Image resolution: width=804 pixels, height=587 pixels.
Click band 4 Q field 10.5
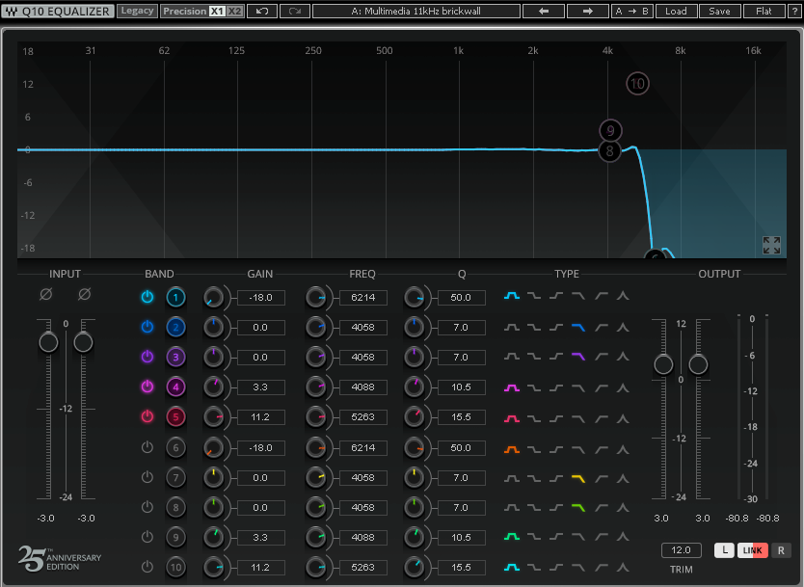(x=461, y=387)
